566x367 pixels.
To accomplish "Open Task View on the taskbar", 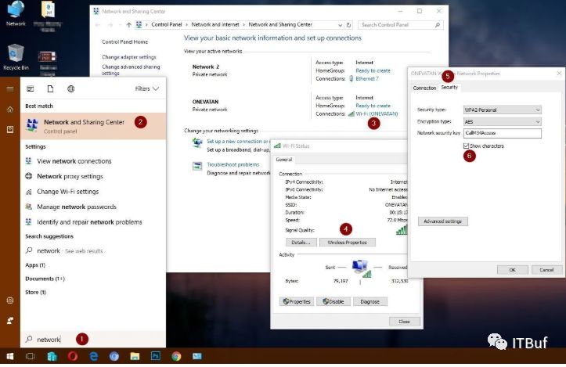I will click(x=31, y=357).
